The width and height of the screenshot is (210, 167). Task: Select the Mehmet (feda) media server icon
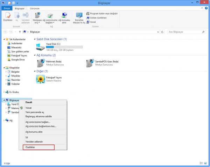point(41,63)
